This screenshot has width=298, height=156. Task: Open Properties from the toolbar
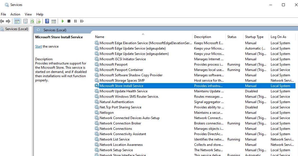[x=25, y=21]
